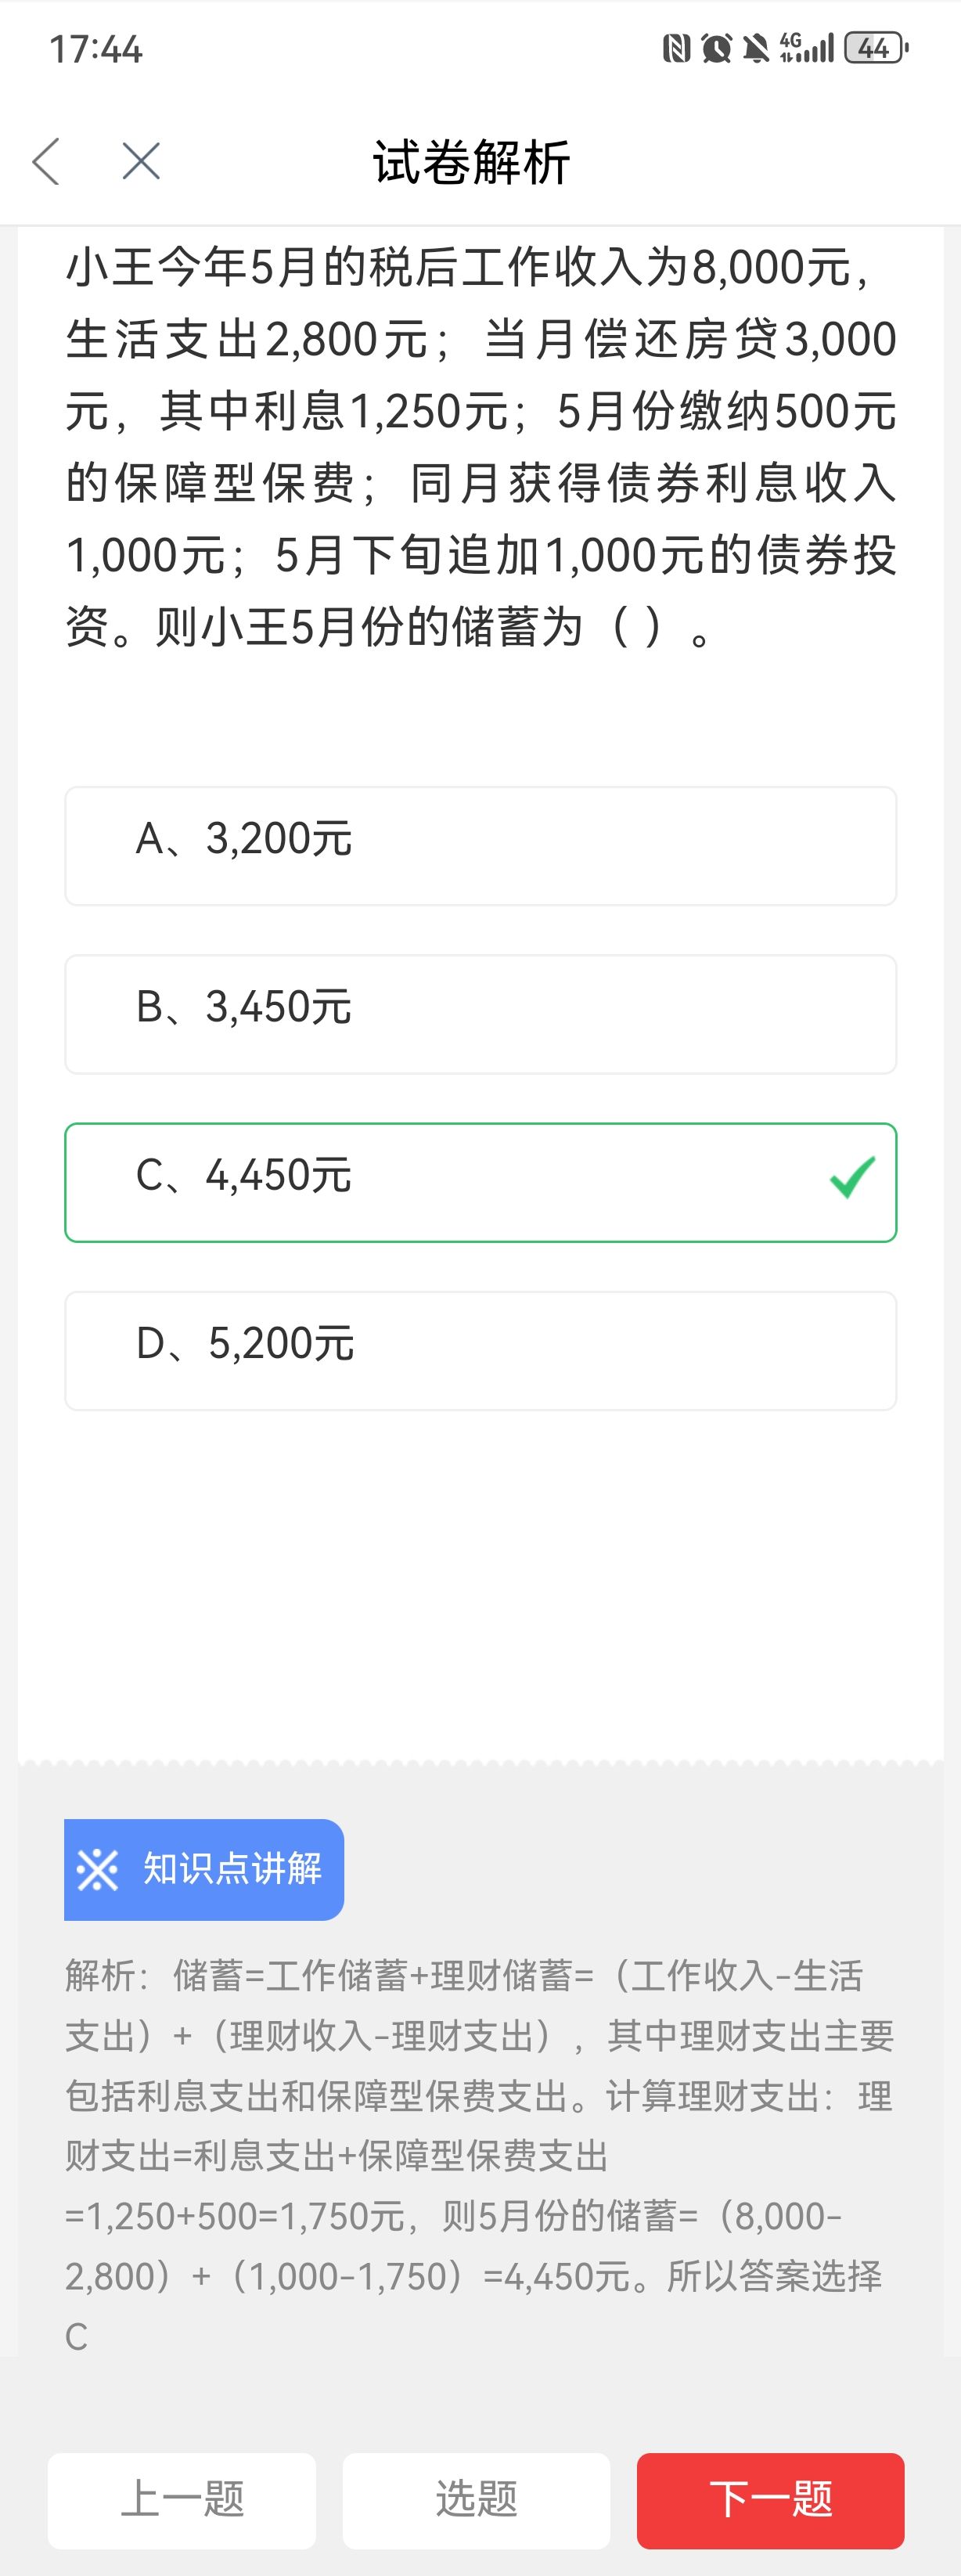Screen dimensions: 961x2576
Task: Select answer option D、5,200元
Action: pyautogui.click(x=480, y=1350)
